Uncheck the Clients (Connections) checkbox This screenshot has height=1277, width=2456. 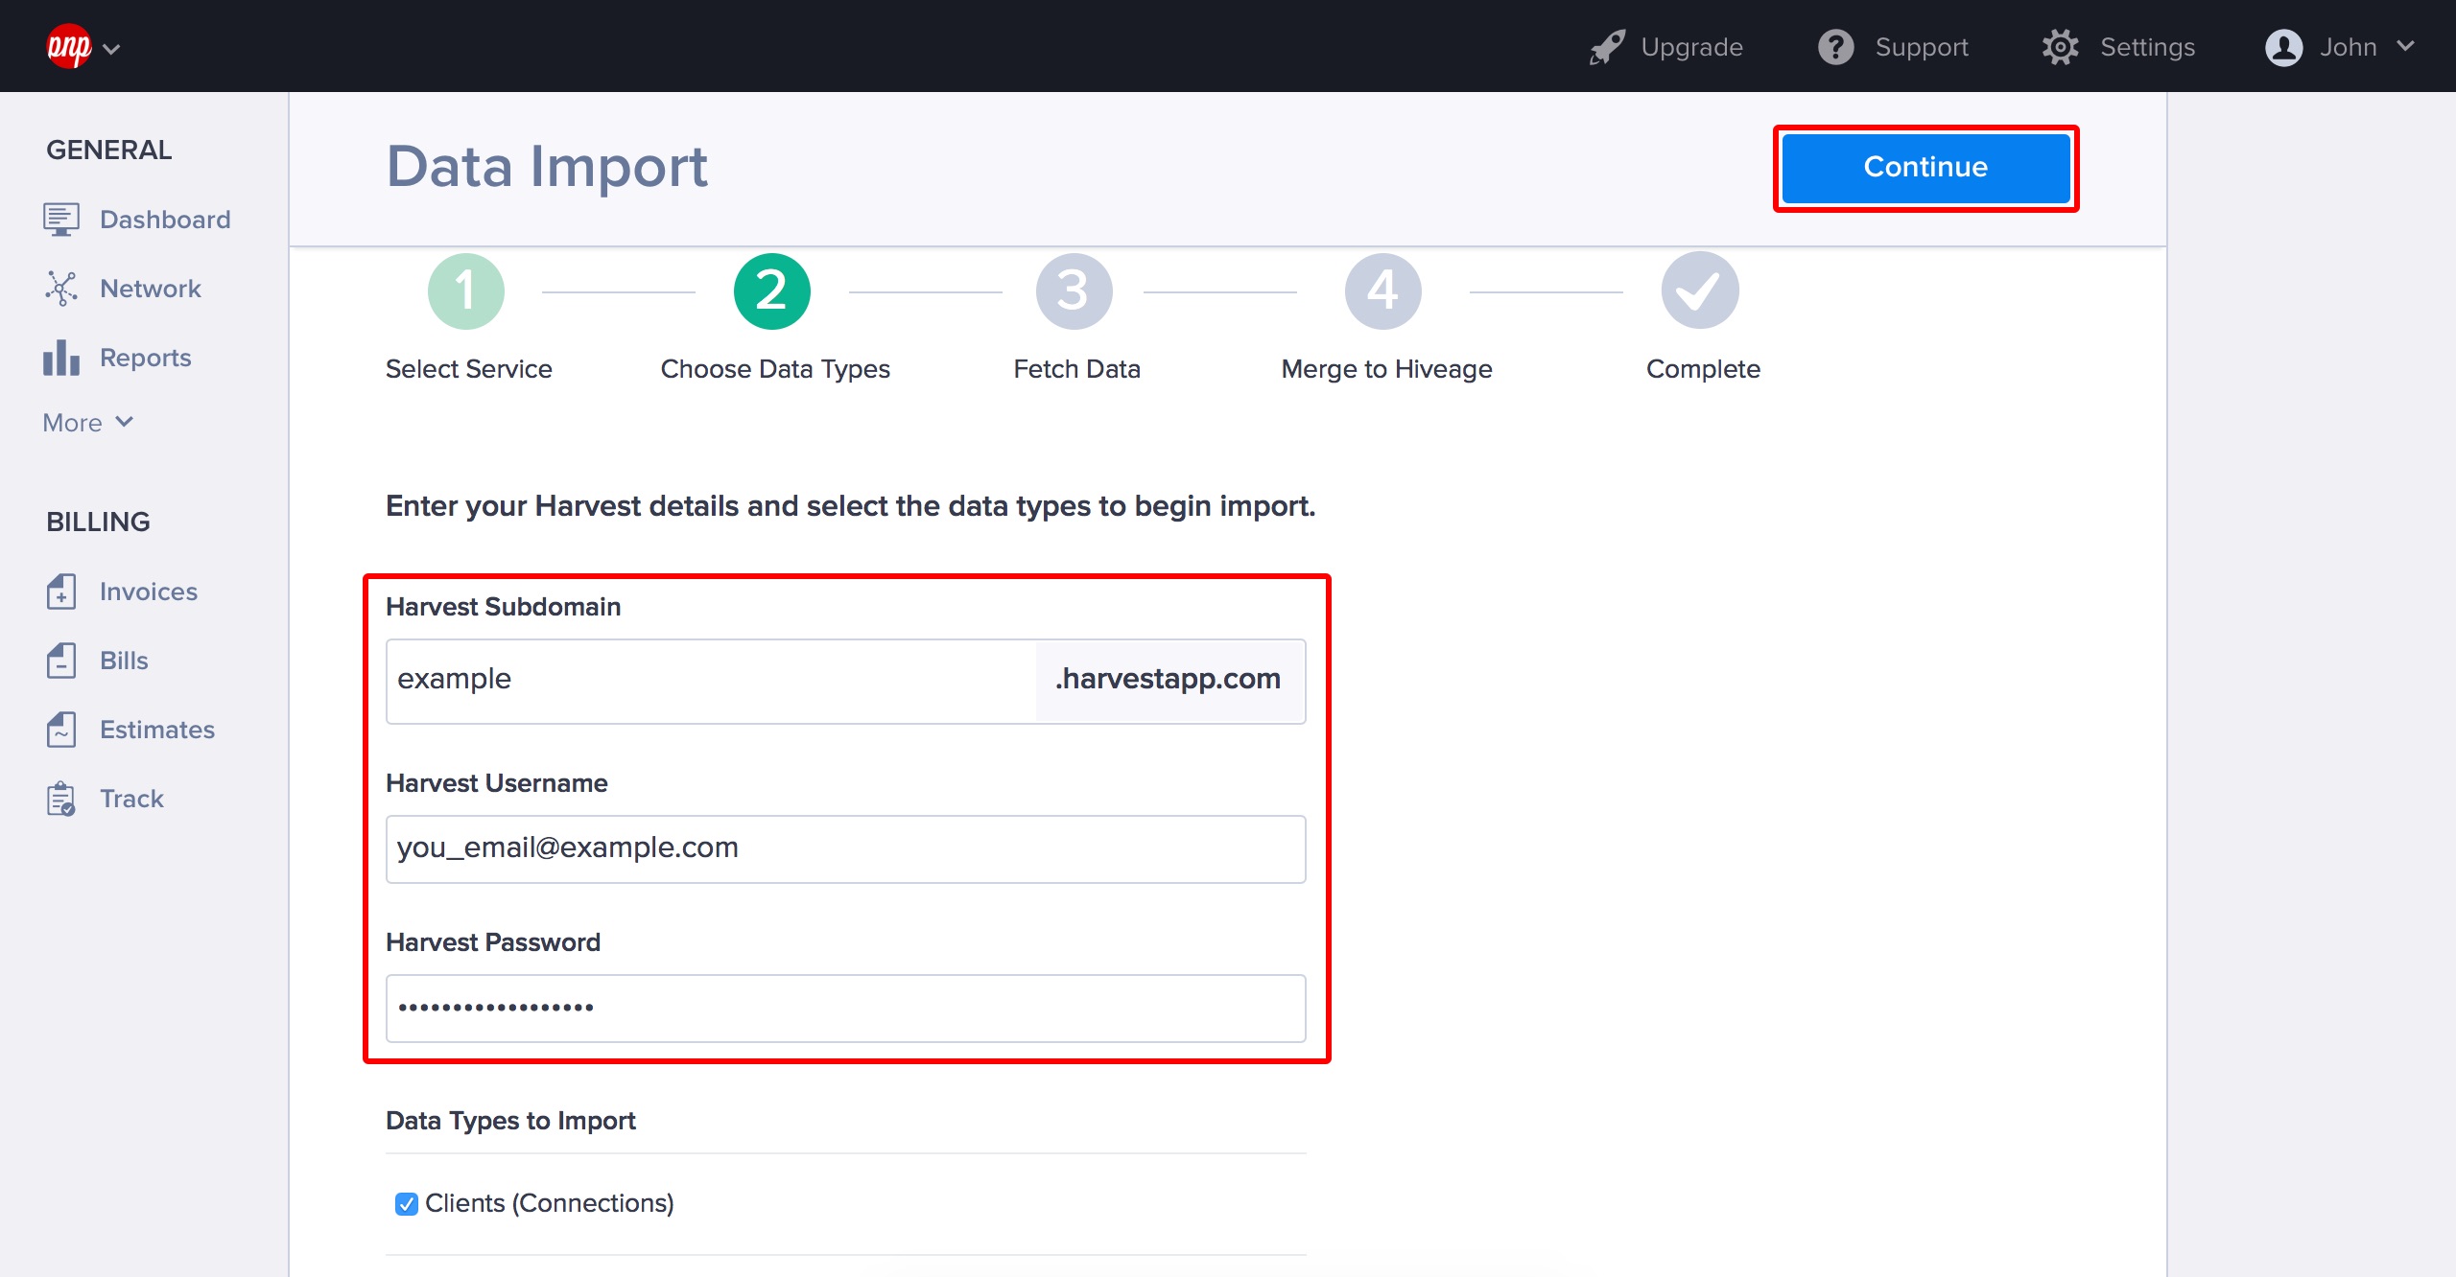pos(406,1203)
